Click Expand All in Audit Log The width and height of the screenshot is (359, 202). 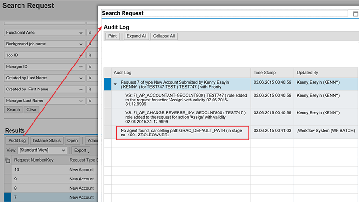click(136, 36)
